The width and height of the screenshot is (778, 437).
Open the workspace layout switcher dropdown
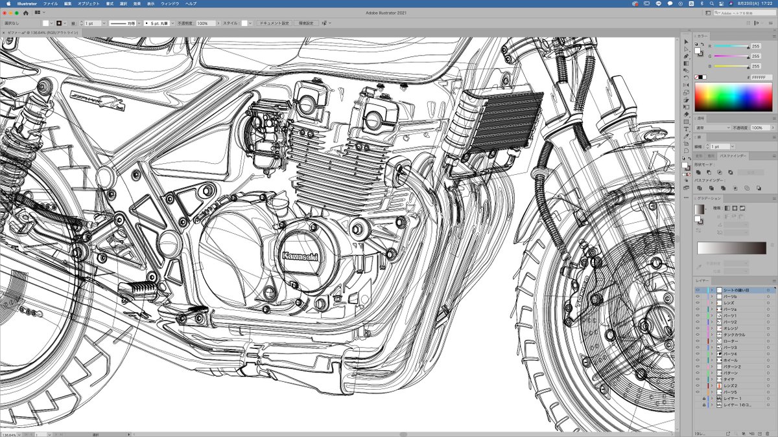click(x=39, y=12)
